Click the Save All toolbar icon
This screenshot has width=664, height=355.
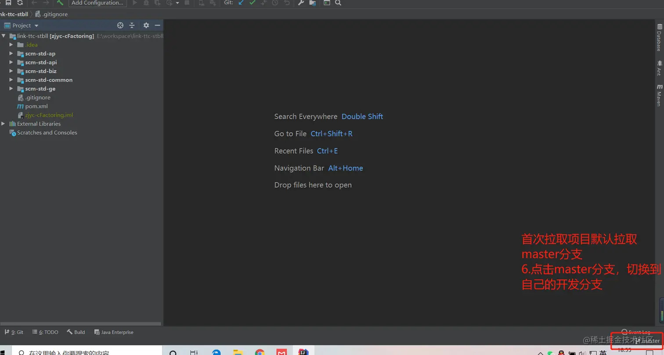8,3
